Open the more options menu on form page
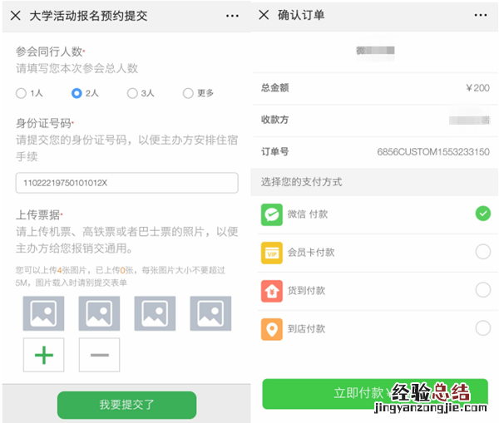 (232, 16)
